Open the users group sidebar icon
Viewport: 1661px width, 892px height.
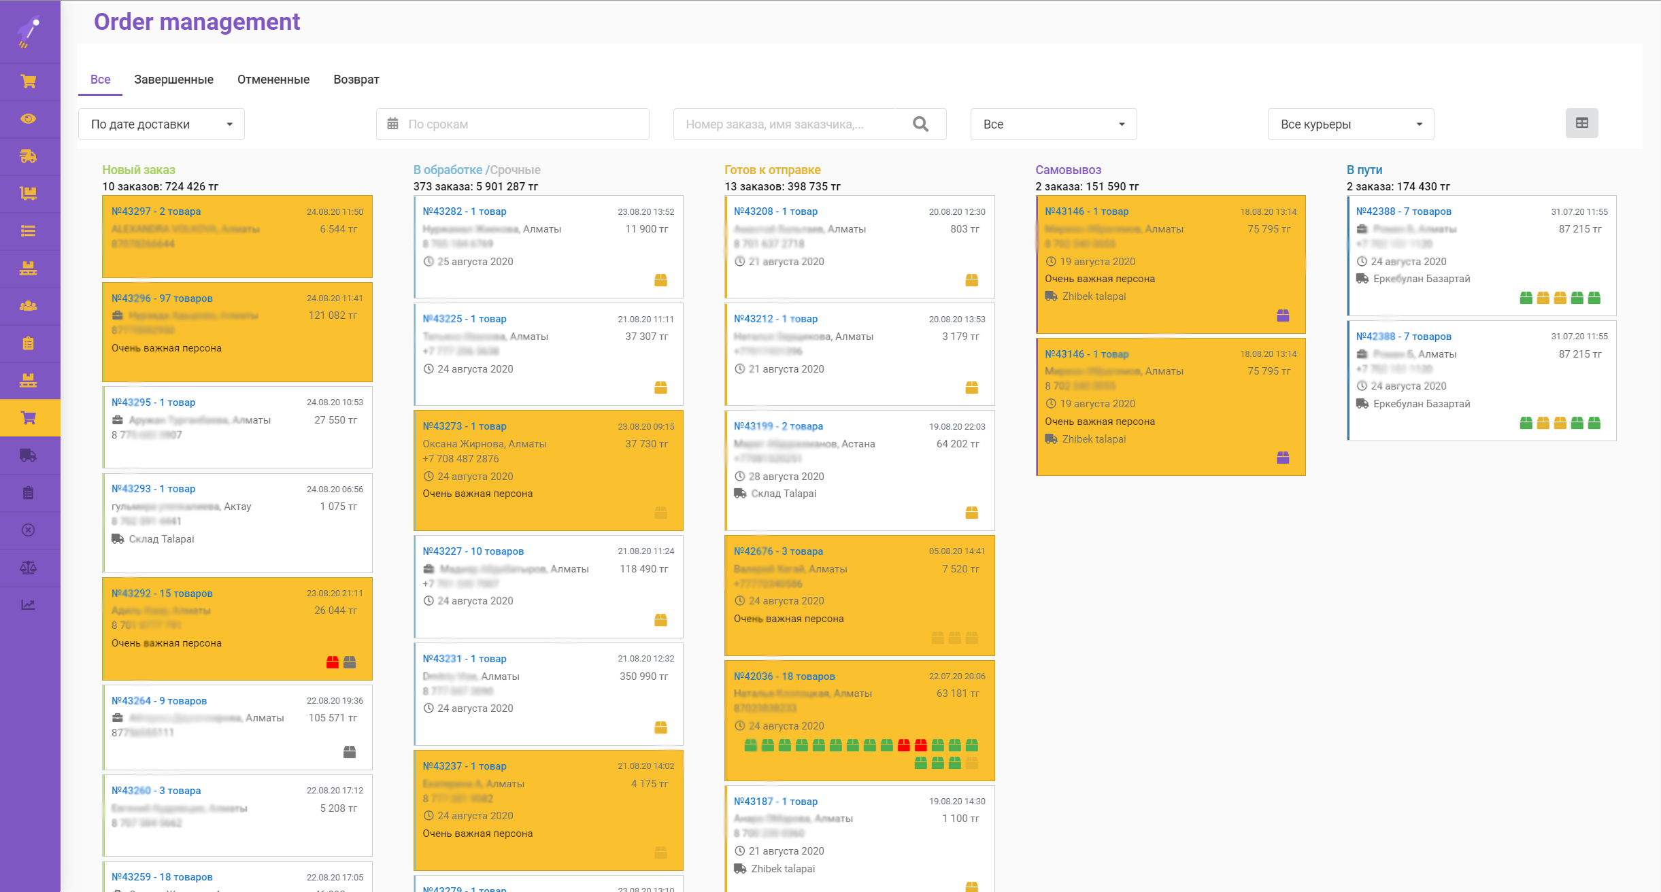[x=29, y=306]
